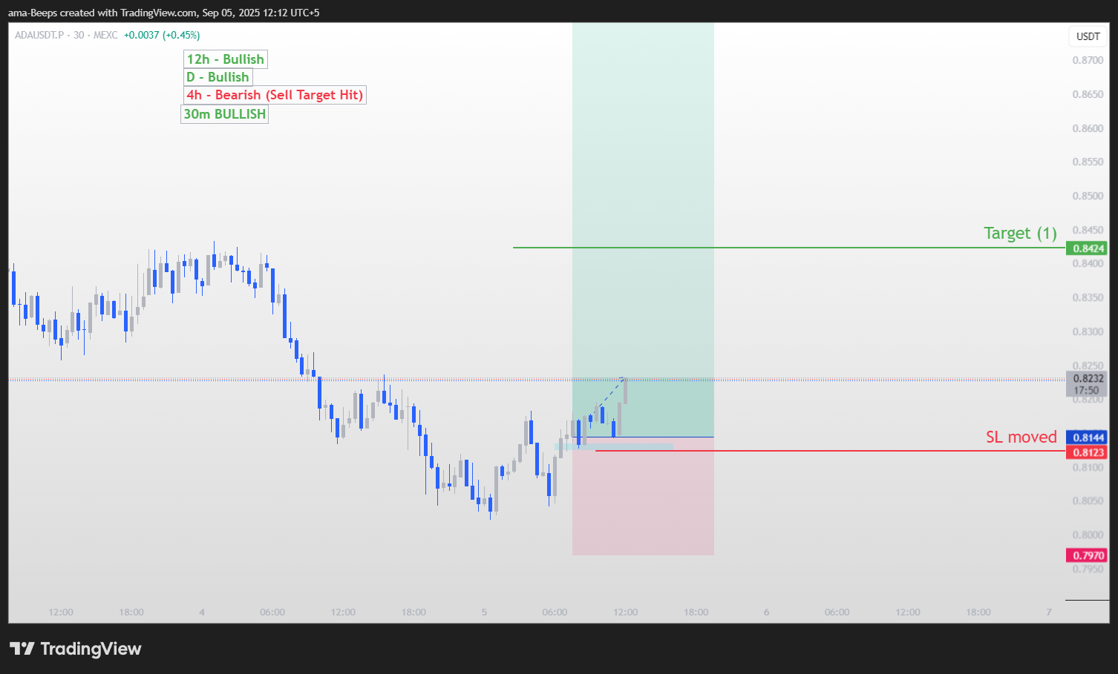Click the ADAUSDT.P symbol title
1118x674 pixels.
[x=39, y=35]
